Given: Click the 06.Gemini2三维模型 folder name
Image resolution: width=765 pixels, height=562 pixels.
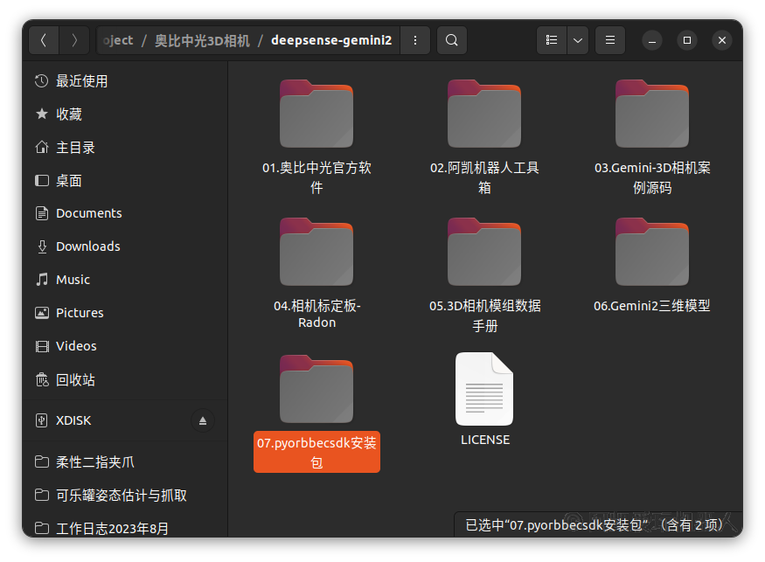Looking at the screenshot, I should (652, 306).
